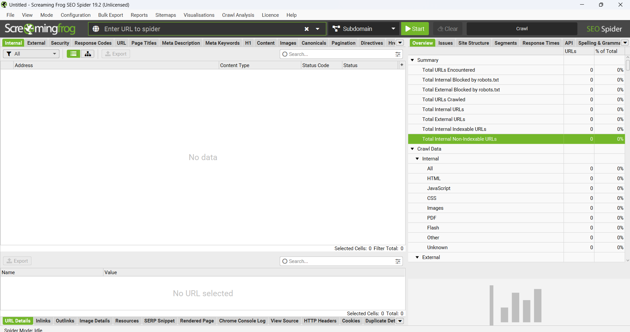Close the Screaming Frog window

[620, 5]
